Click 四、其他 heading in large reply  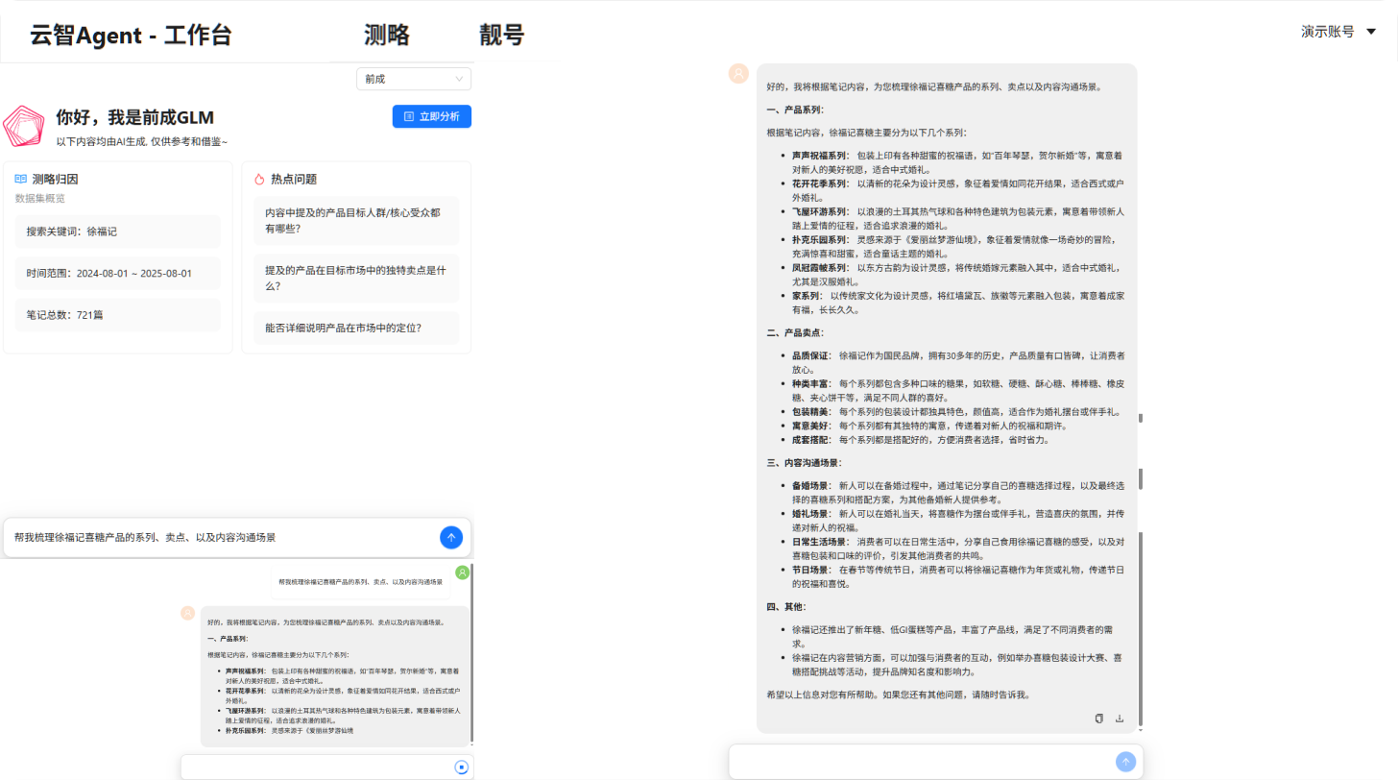click(786, 607)
